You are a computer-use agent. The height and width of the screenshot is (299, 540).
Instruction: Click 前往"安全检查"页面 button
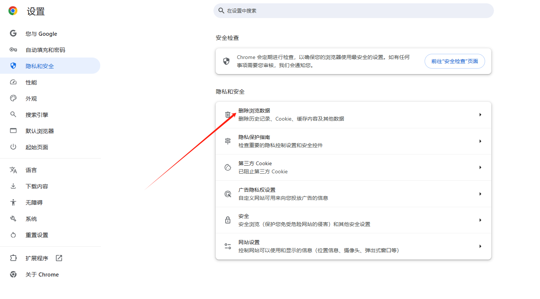coord(454,61)
